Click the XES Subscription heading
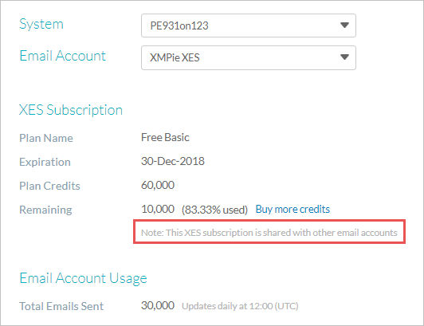This screenshot has width=424, height=326. coord(71,110)
